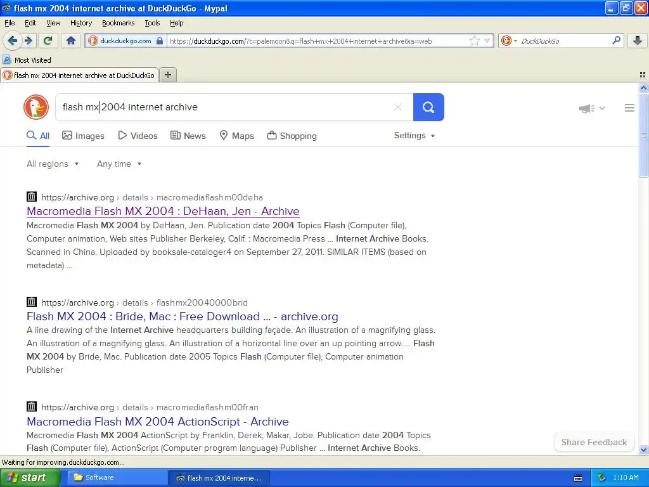649x487 pixels.
Task: Open the URL history dropdown arrow
Action: (x=487, y=41)
